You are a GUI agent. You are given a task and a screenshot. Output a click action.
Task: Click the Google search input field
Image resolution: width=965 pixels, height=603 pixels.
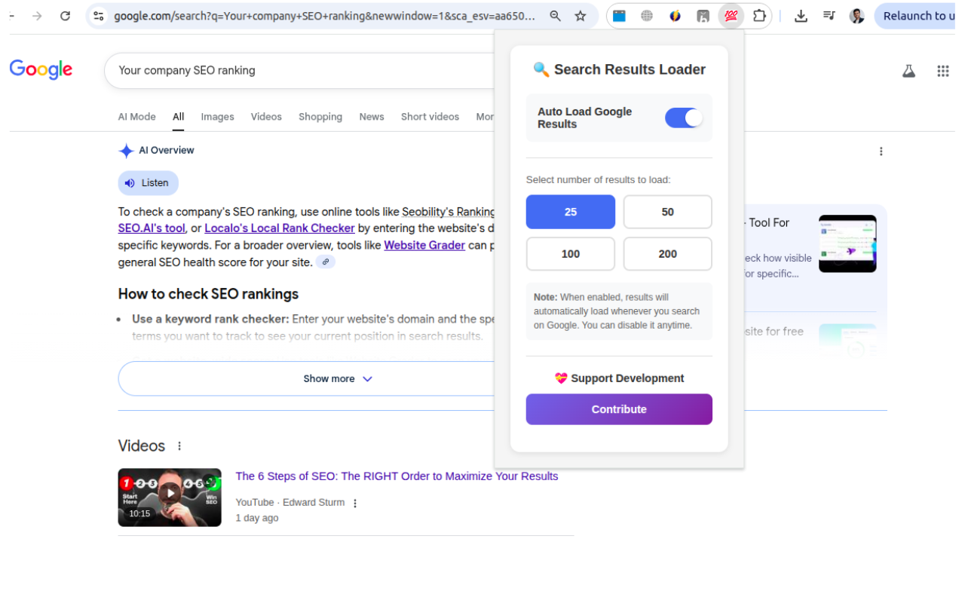coord(302,70)
